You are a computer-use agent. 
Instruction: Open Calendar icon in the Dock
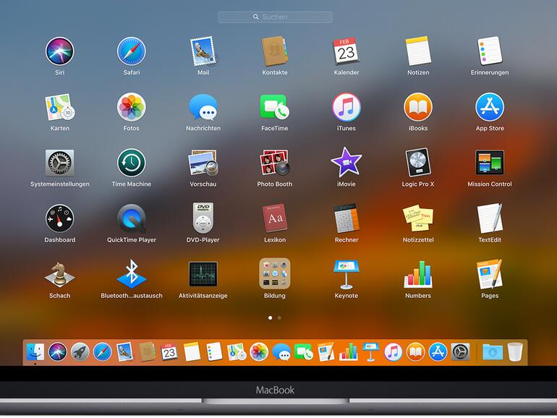tap(169, 352)
